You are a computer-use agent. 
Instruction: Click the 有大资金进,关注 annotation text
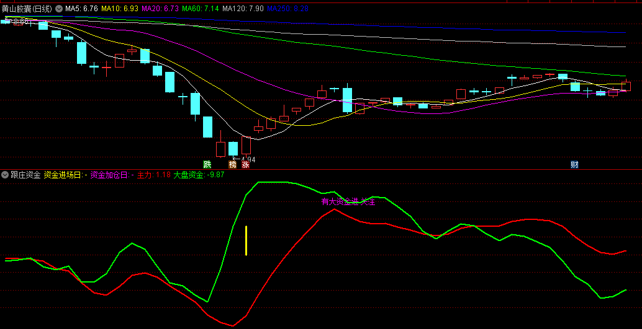pos(348,202)
